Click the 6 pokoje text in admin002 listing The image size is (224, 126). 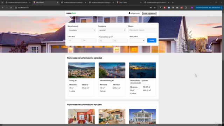tap(103, 91)
